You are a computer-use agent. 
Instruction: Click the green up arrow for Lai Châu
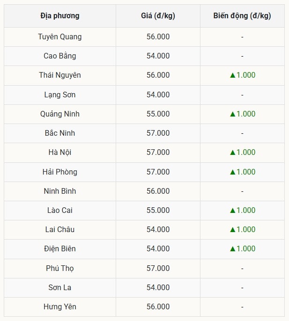(x=232, y=230)
